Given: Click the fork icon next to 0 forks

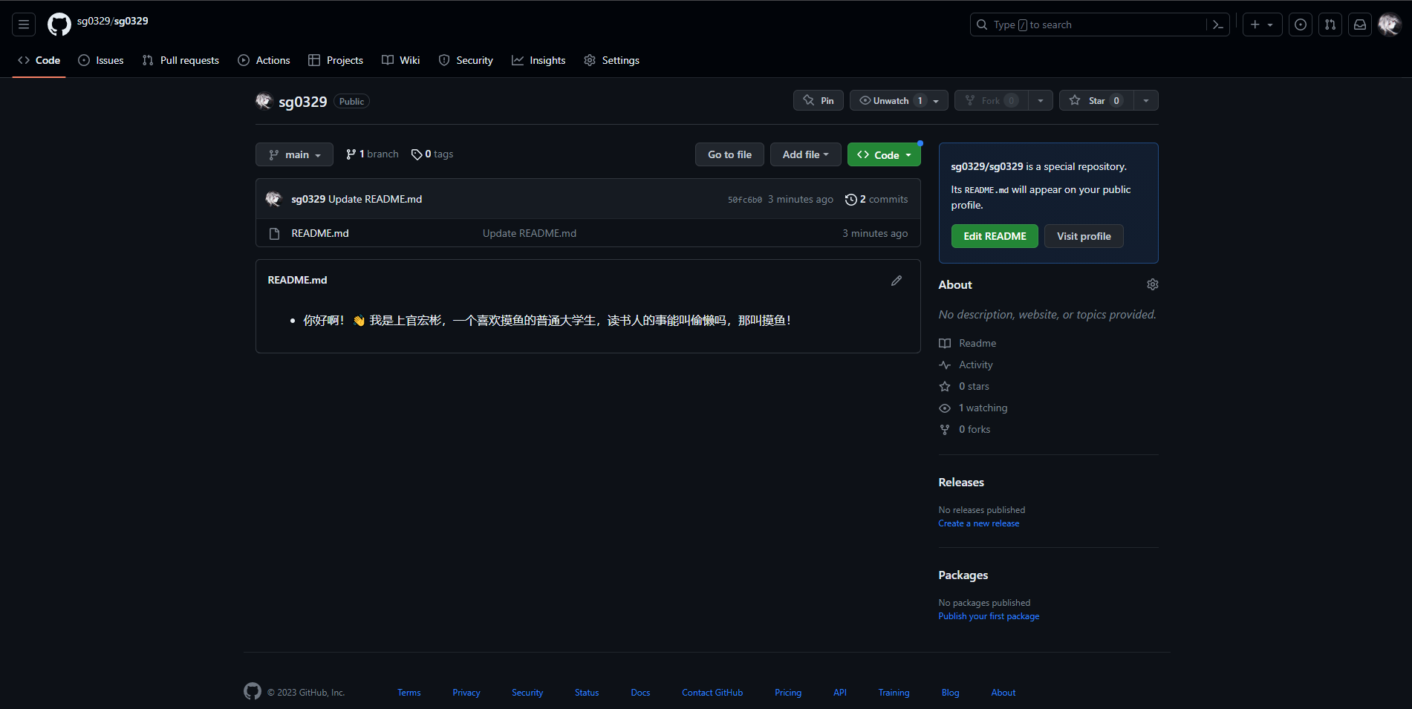Looking at the screenshot, I should tap(945, 430).
